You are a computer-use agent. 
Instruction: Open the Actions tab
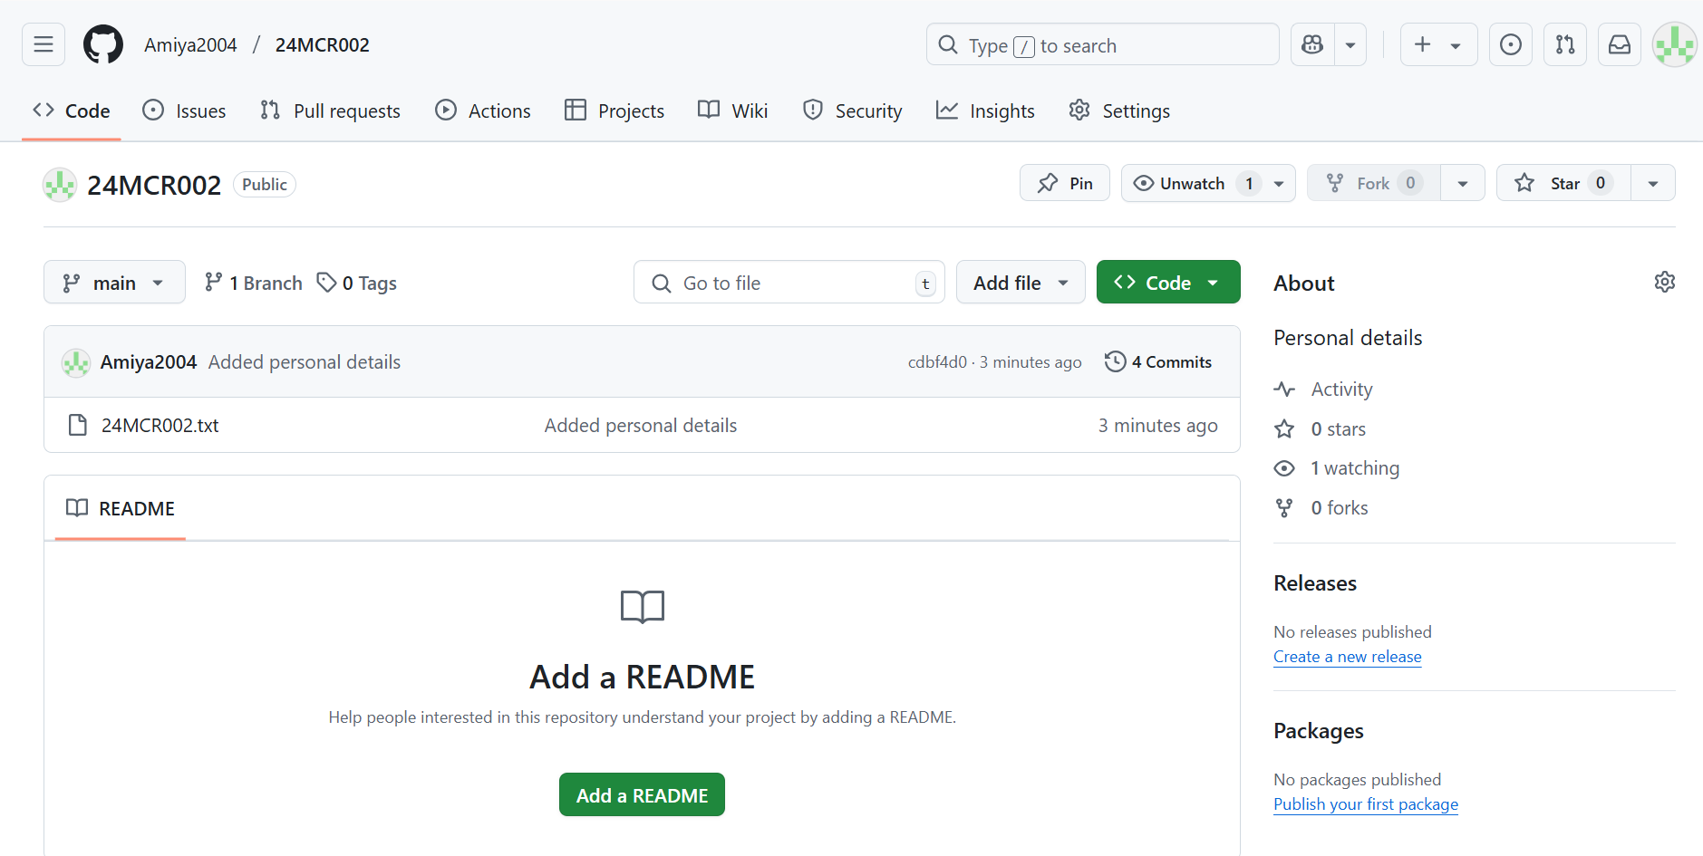pyautogui.click(x=483, y=111)
